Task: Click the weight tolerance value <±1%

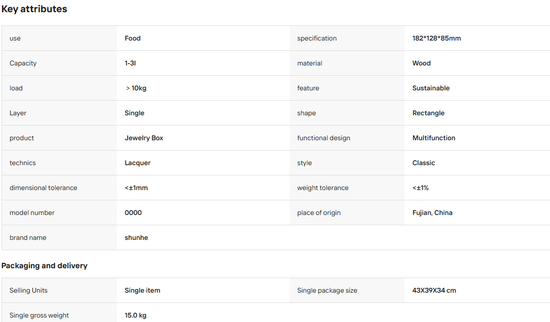Action: pos(420,188)
